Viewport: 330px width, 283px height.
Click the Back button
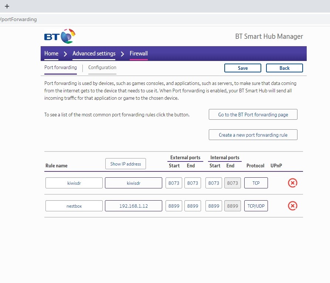click(284, 68)
